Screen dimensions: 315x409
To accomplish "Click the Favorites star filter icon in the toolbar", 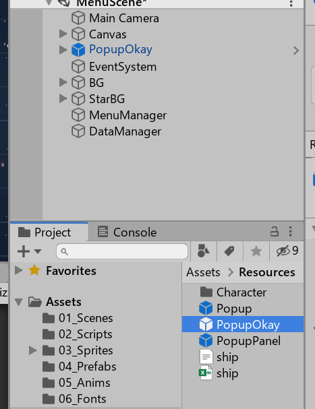I will point(256,251).
